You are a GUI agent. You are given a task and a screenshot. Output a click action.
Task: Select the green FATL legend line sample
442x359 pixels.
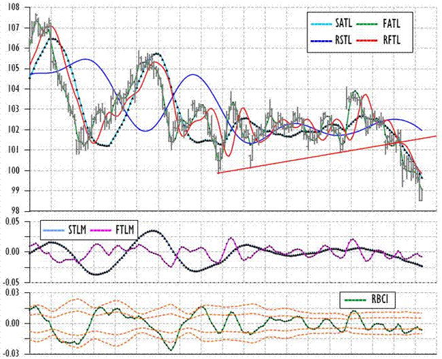click(367, 24)
